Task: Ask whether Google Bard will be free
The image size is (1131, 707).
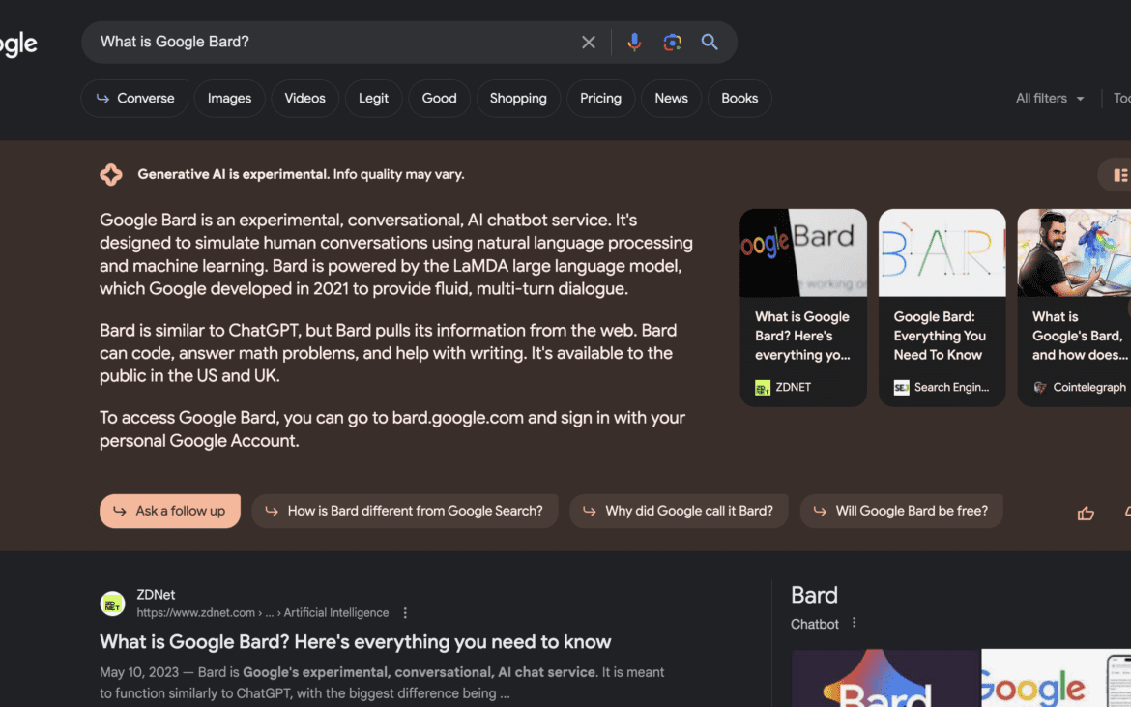Action: pos(901,511)
